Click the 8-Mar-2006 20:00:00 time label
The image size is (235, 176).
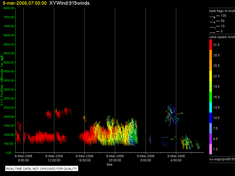(x=115, y=158)
